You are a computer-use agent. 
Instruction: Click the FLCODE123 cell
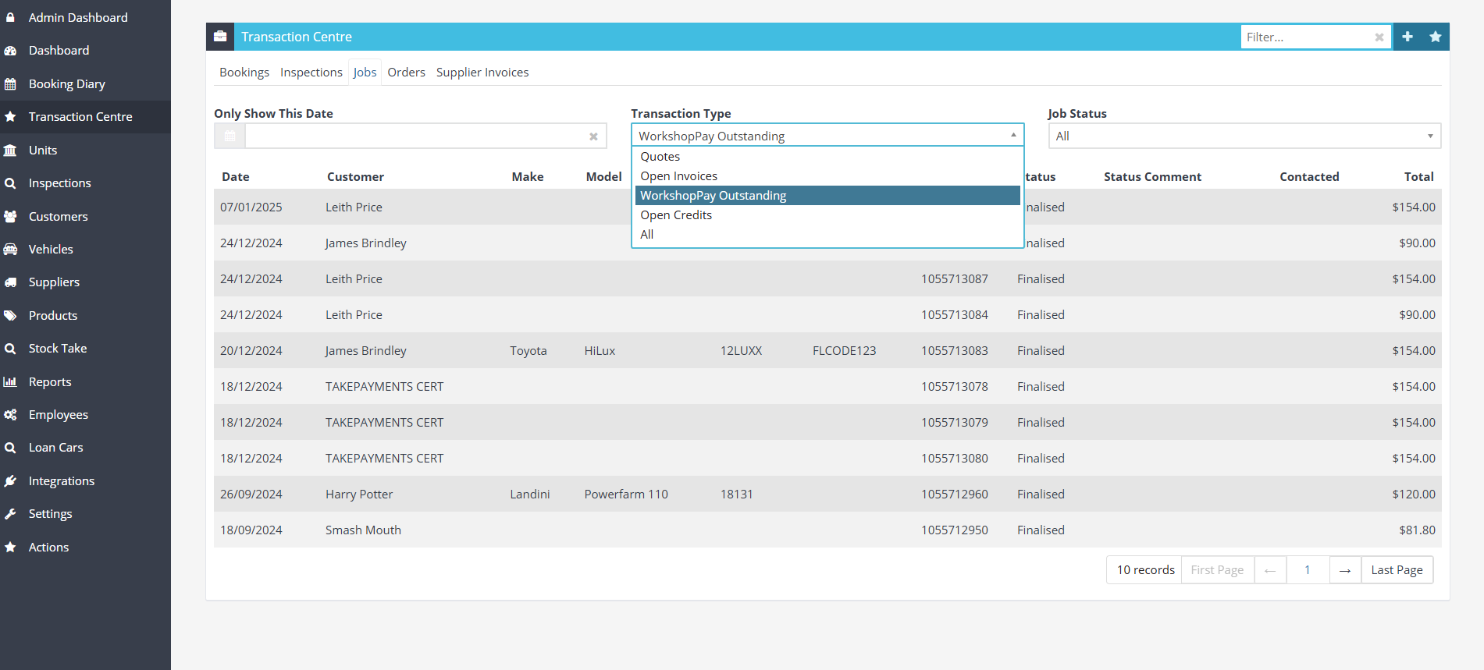[844, 351]
